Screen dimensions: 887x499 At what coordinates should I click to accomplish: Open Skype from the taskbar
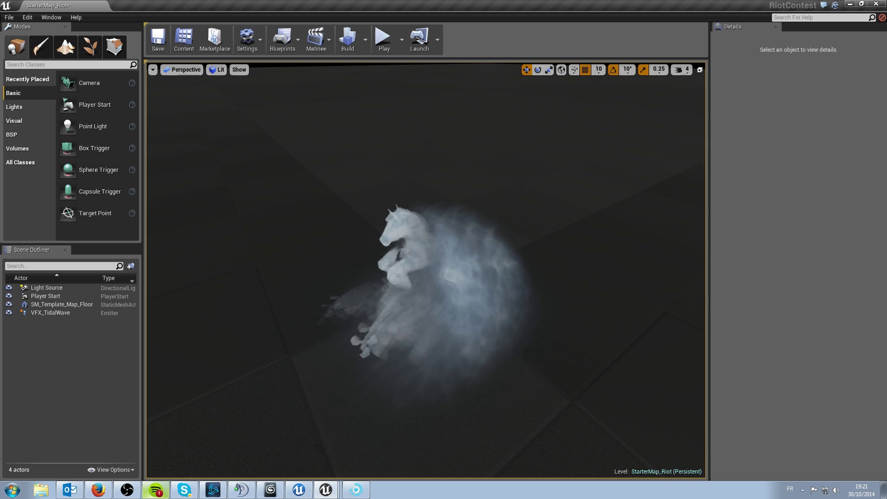click(184, 490)
